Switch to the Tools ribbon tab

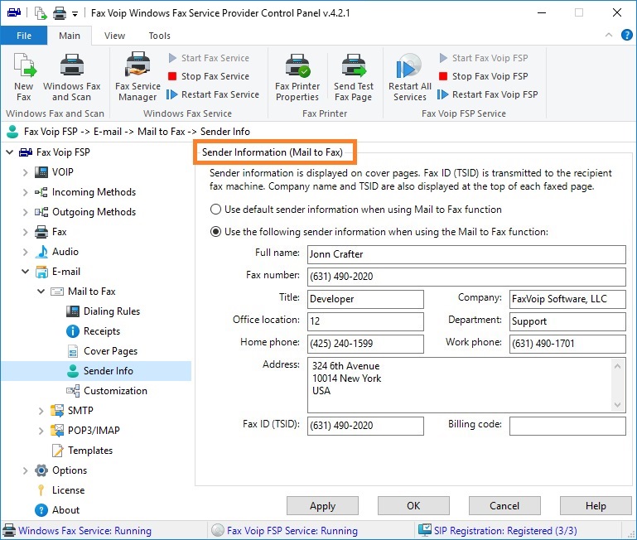point(159,36)
